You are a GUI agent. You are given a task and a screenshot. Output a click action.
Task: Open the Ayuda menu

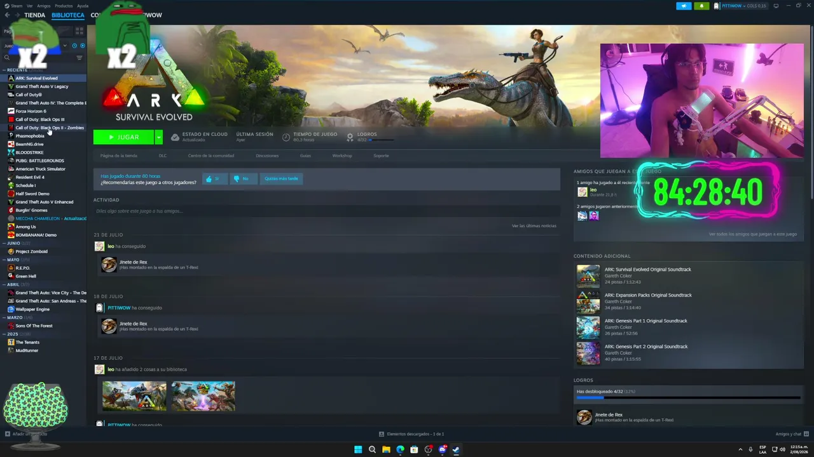[x=83, y=6]
